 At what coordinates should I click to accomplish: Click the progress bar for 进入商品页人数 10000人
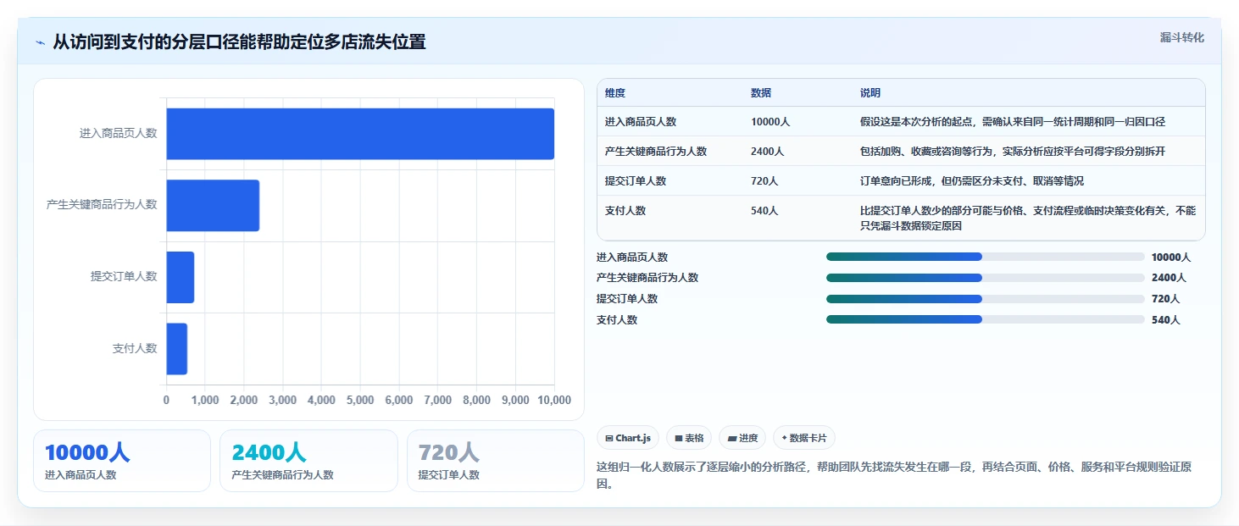tap(985, 257)
